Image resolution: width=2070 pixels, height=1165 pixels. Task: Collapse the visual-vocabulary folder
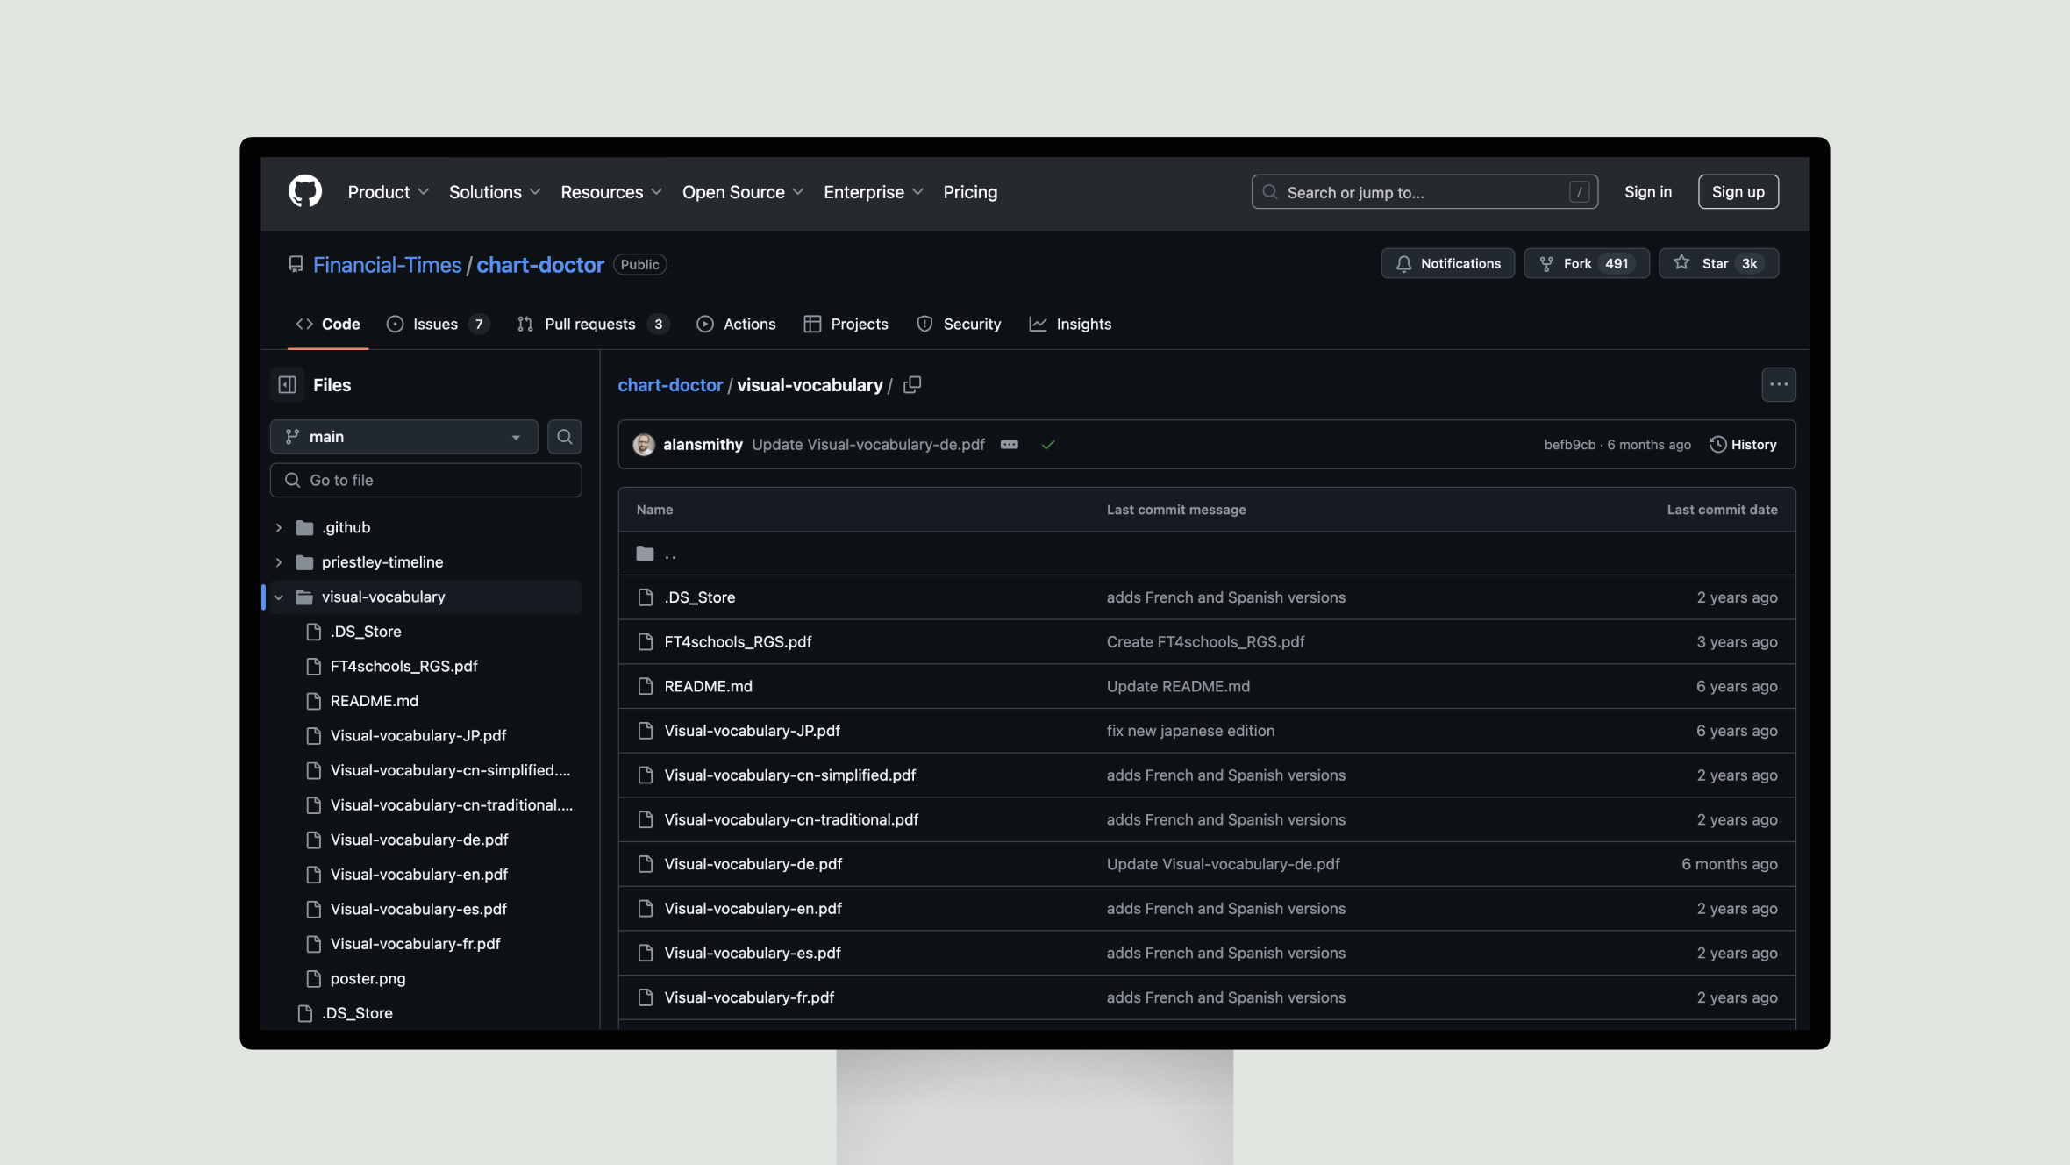[279, 596]
